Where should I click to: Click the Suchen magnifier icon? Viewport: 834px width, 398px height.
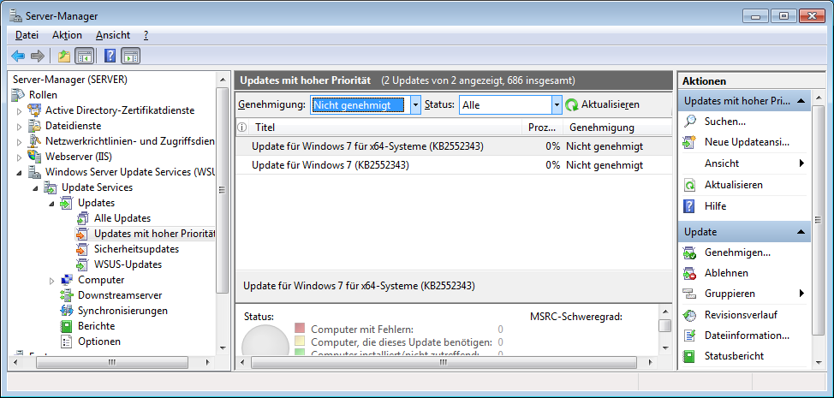690,122
